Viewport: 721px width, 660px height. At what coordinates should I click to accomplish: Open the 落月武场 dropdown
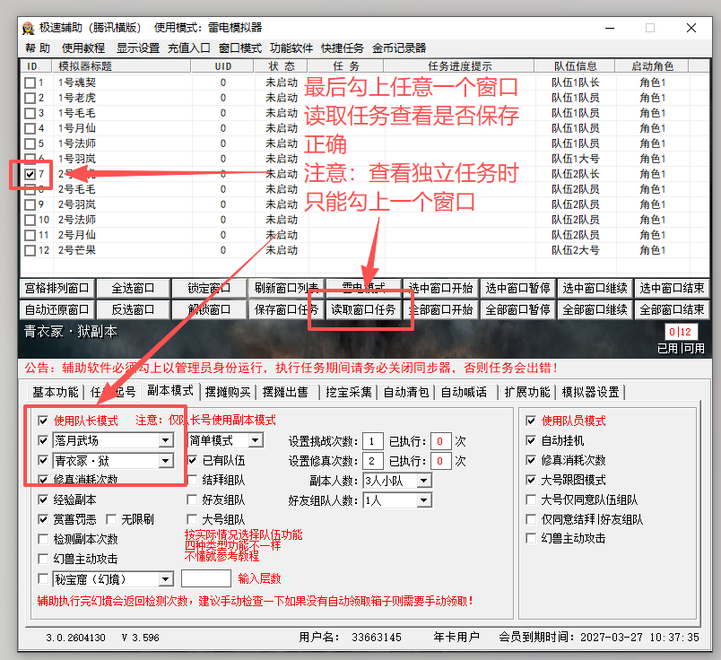[113, 440]
